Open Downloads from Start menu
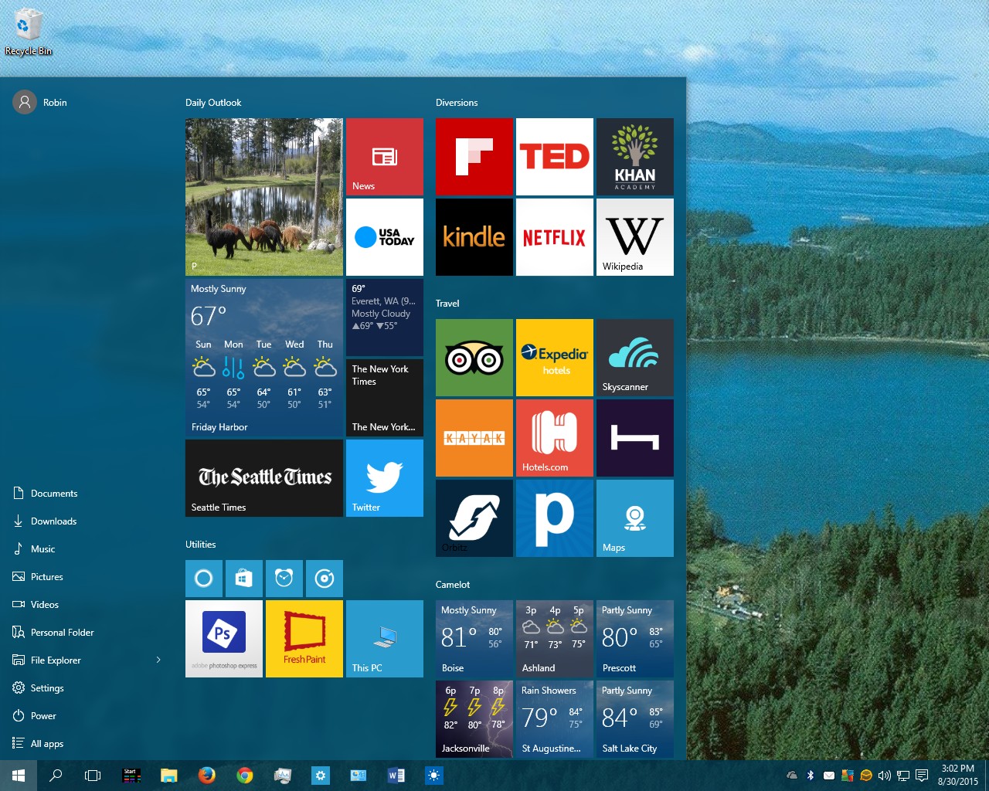 pyautogui.click(x=45, y=521)
